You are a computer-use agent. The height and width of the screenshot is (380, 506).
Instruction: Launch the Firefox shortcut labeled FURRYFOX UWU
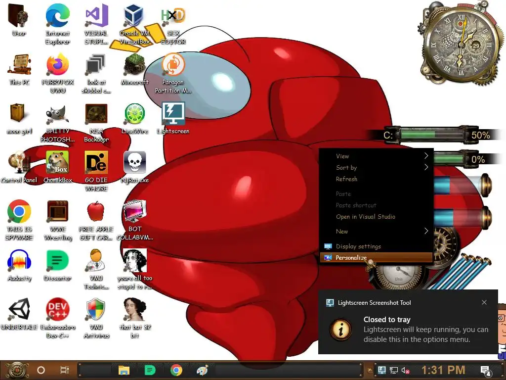click(57, 74)
